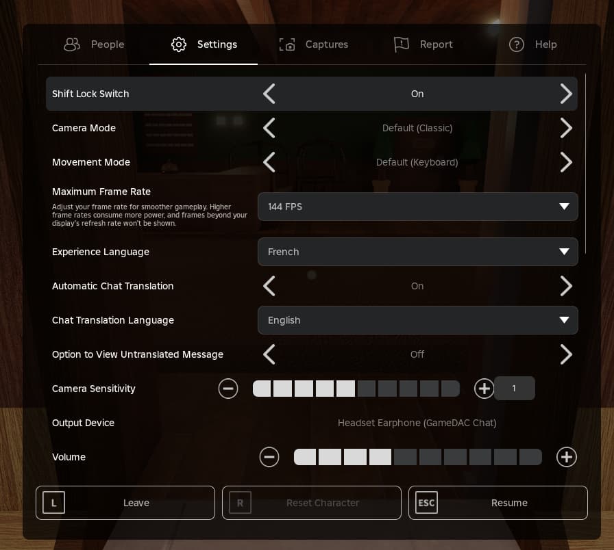Screen dimensions: 614x550
Task: Click the Settings gear icon
Action: pos(179,44)
